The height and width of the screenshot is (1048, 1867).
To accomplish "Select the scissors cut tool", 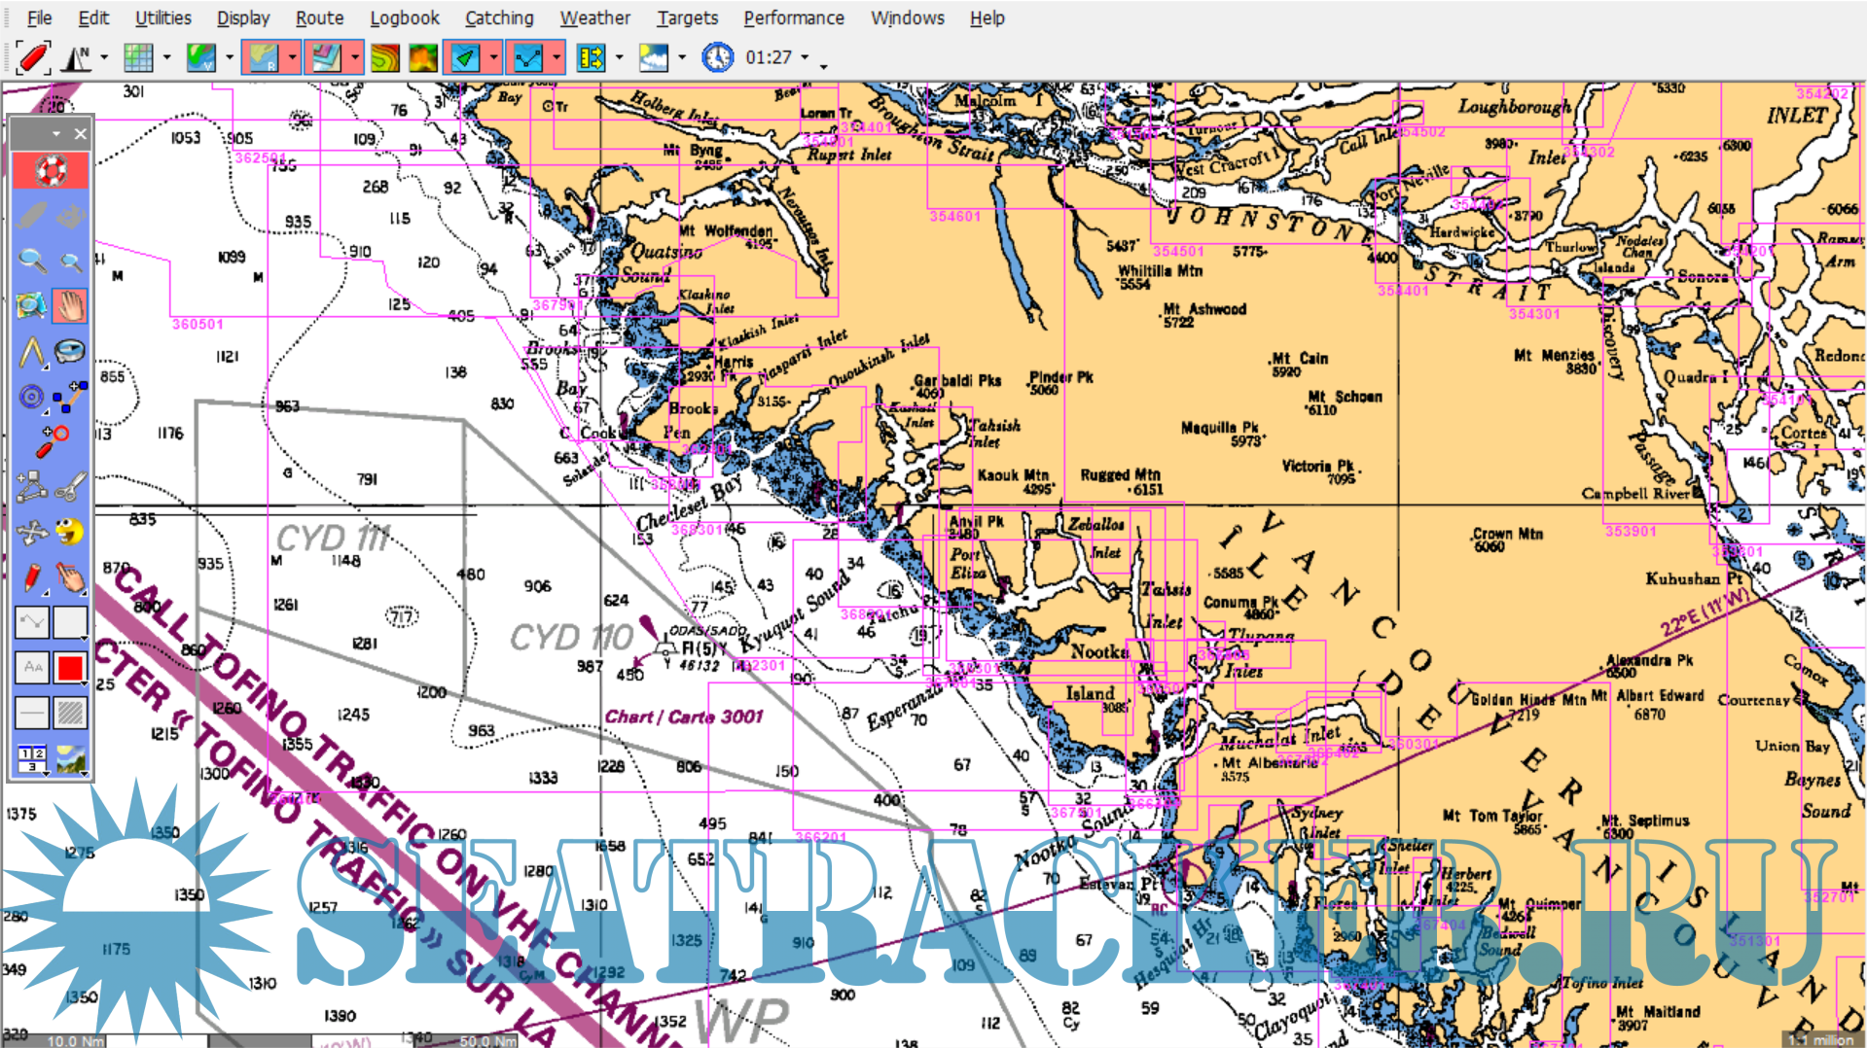I will tap(69, 486).
